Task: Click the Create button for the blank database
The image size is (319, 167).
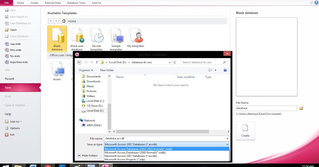Action: coord(245,131)
